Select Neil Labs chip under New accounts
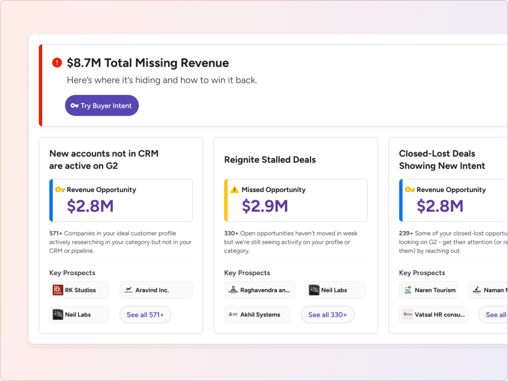Viewport: 508px width, 381px height. click(x=79, y=315)
